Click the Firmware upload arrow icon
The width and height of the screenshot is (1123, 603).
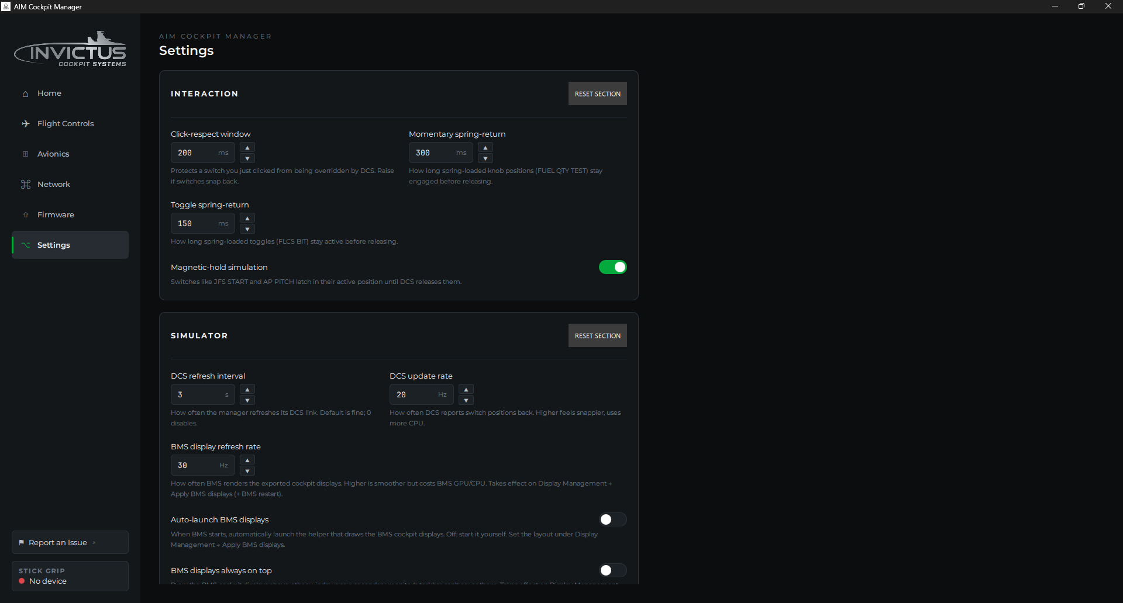click(x=25, y=215)
